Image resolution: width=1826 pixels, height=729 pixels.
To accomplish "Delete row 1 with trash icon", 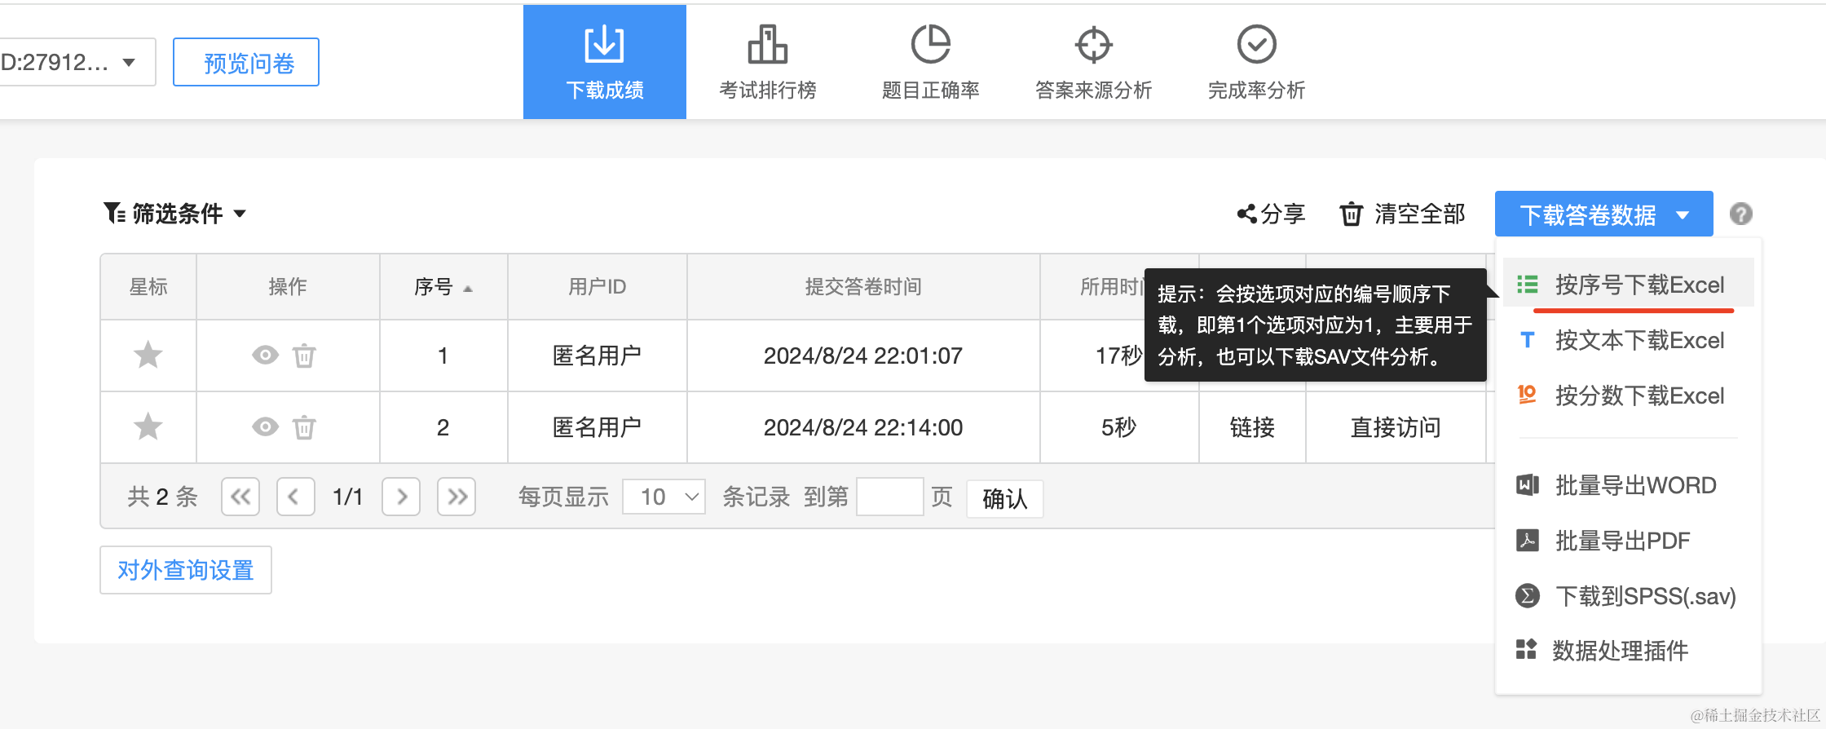I will click(304, 355).
